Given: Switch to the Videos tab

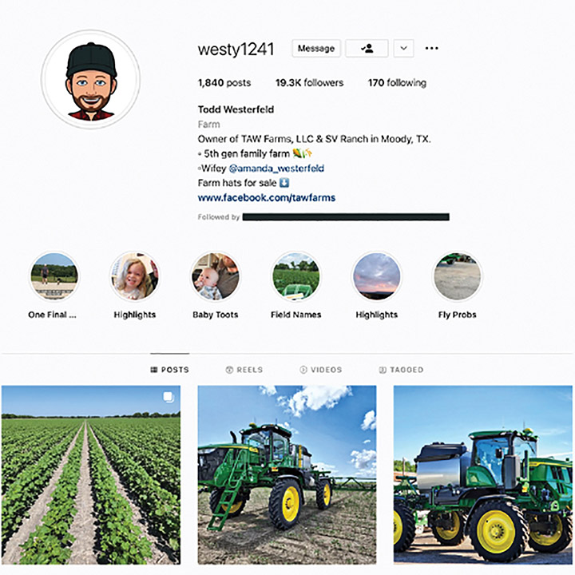Looking at the screenshot, I should click(x=321, y=370).
